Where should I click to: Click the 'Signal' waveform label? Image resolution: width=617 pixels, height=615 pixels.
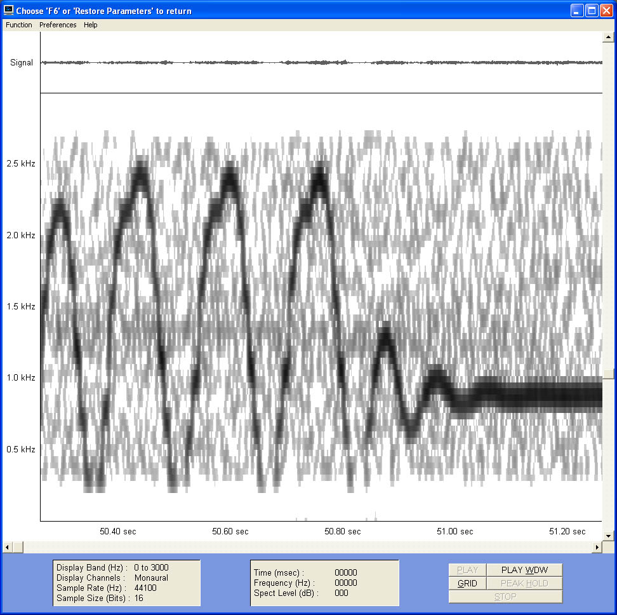click(x=22, y=63)
